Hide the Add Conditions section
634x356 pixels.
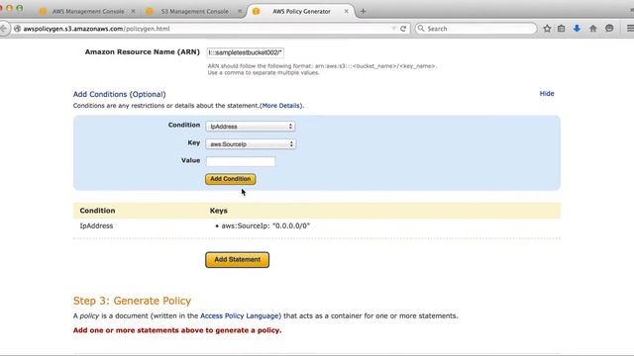click(547, 94)
